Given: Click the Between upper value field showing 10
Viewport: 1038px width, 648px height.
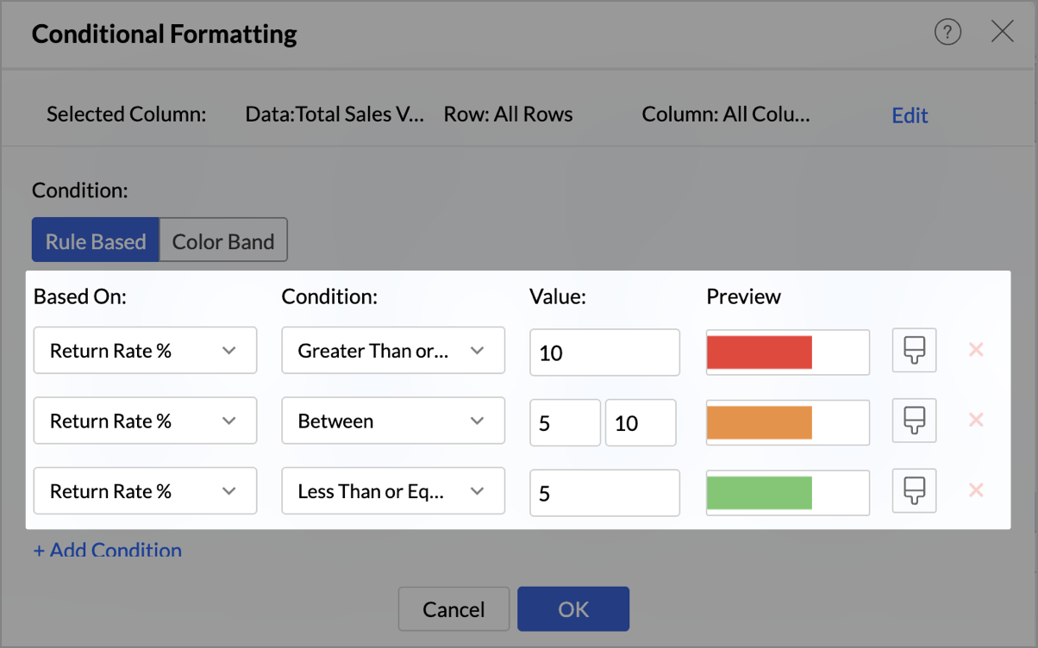Looking at the screenshot, I should coord(640,423).
